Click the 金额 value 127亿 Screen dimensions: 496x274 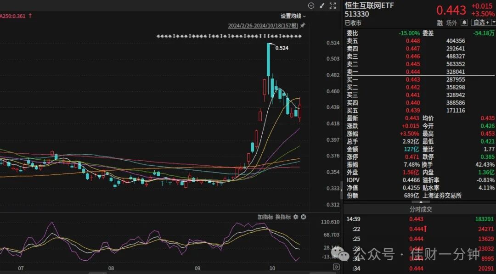412,149
